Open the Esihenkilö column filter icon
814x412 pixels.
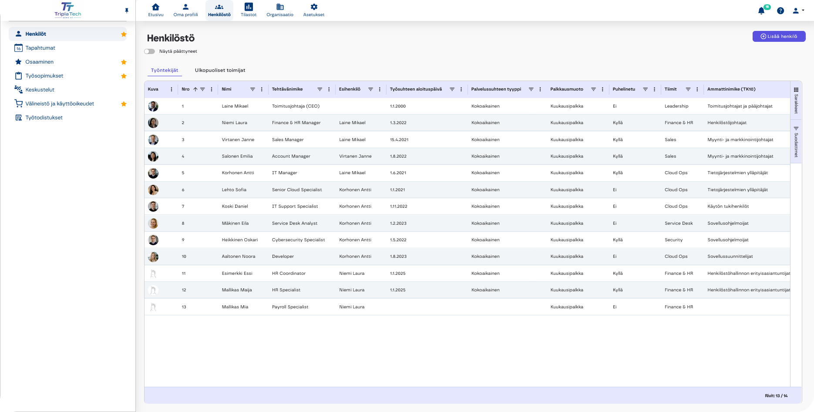(370, 89)
